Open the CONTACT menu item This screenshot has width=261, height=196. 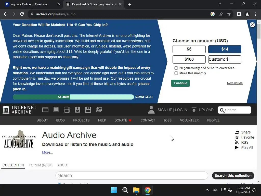(x=148, y=120)
